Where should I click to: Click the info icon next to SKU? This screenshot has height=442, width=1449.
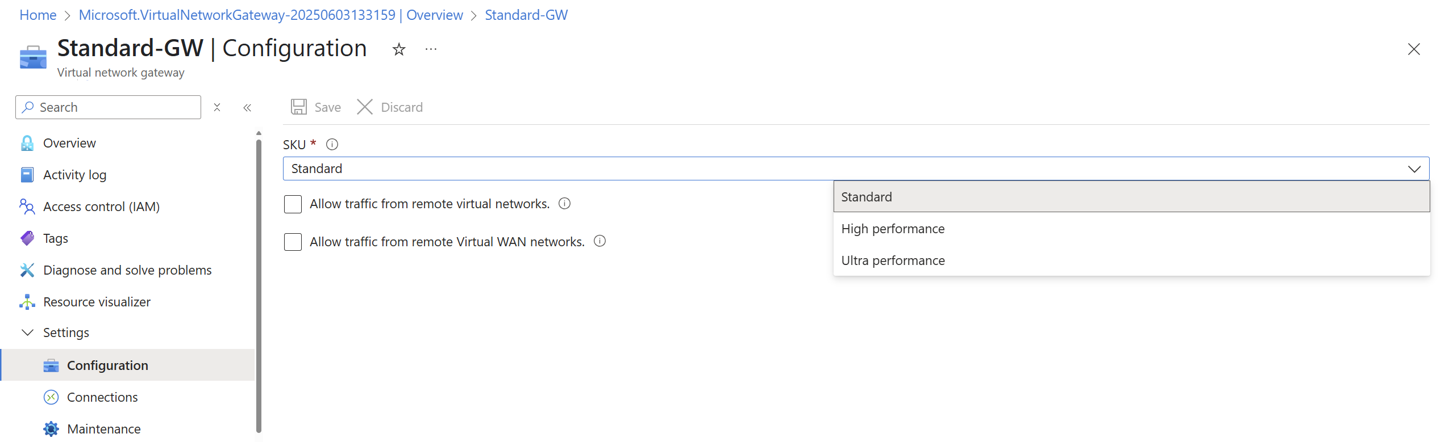click(x=332, y=144)
